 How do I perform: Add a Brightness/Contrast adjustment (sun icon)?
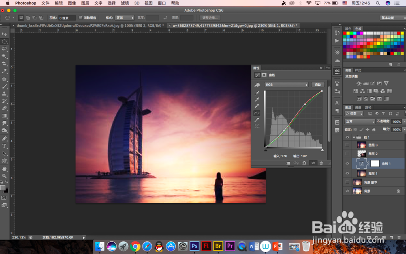[x=359, y=83]
